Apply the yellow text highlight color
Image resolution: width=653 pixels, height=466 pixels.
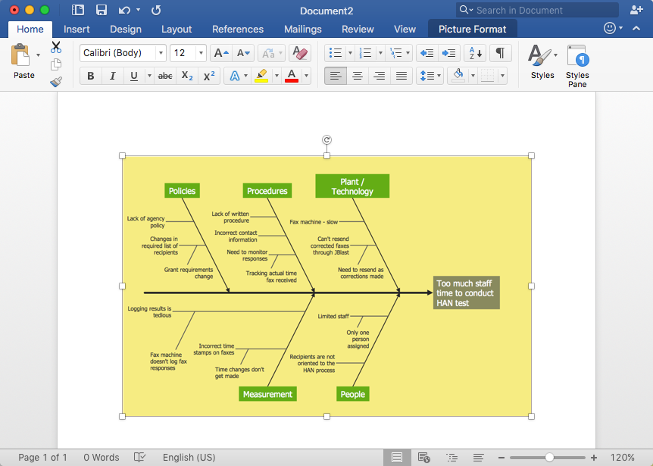coord(261,76)
